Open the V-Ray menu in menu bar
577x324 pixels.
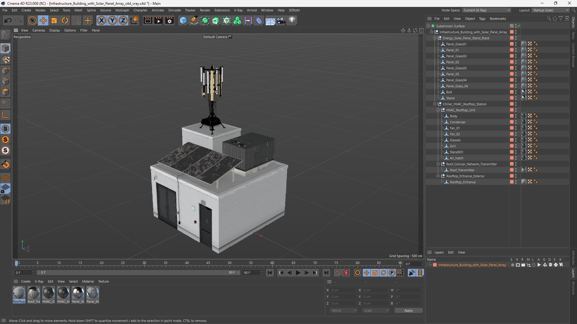238,10
